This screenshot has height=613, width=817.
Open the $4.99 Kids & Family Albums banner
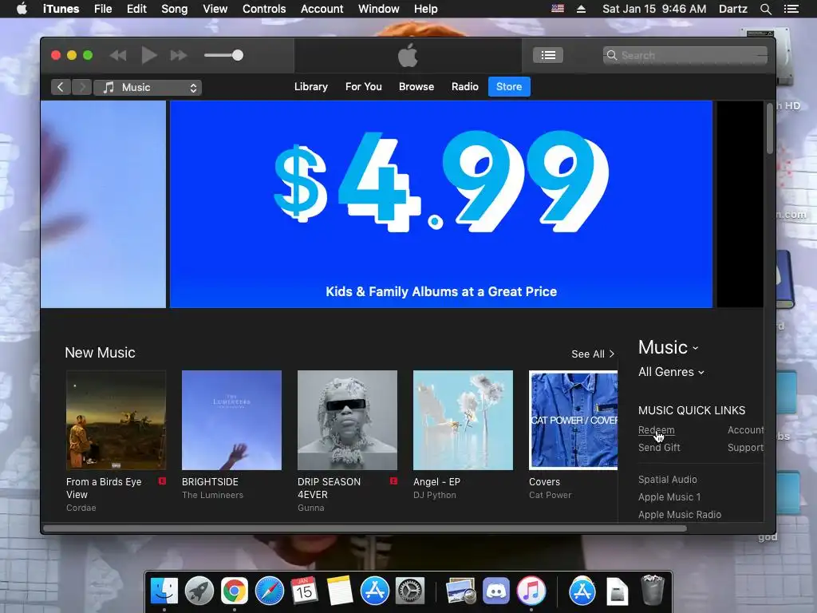click(x=440, y=204)
